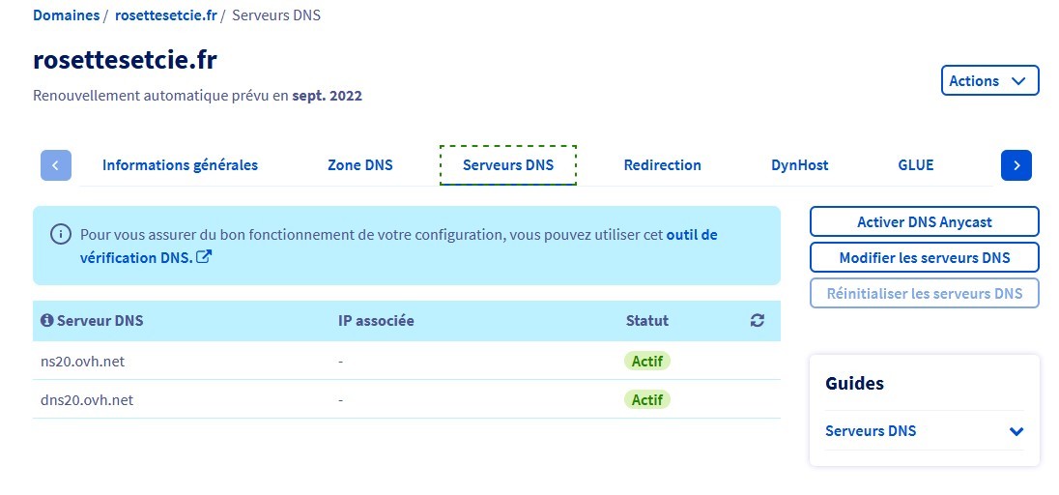Image resolution: width=1059 pixels, height=495 pixels.
Task: Select the Serveurs DNS tab
Action: click(508, 165)
